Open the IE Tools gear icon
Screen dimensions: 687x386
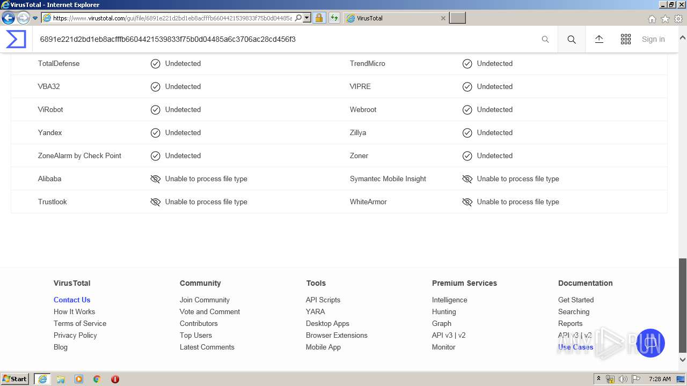[678, 19]
